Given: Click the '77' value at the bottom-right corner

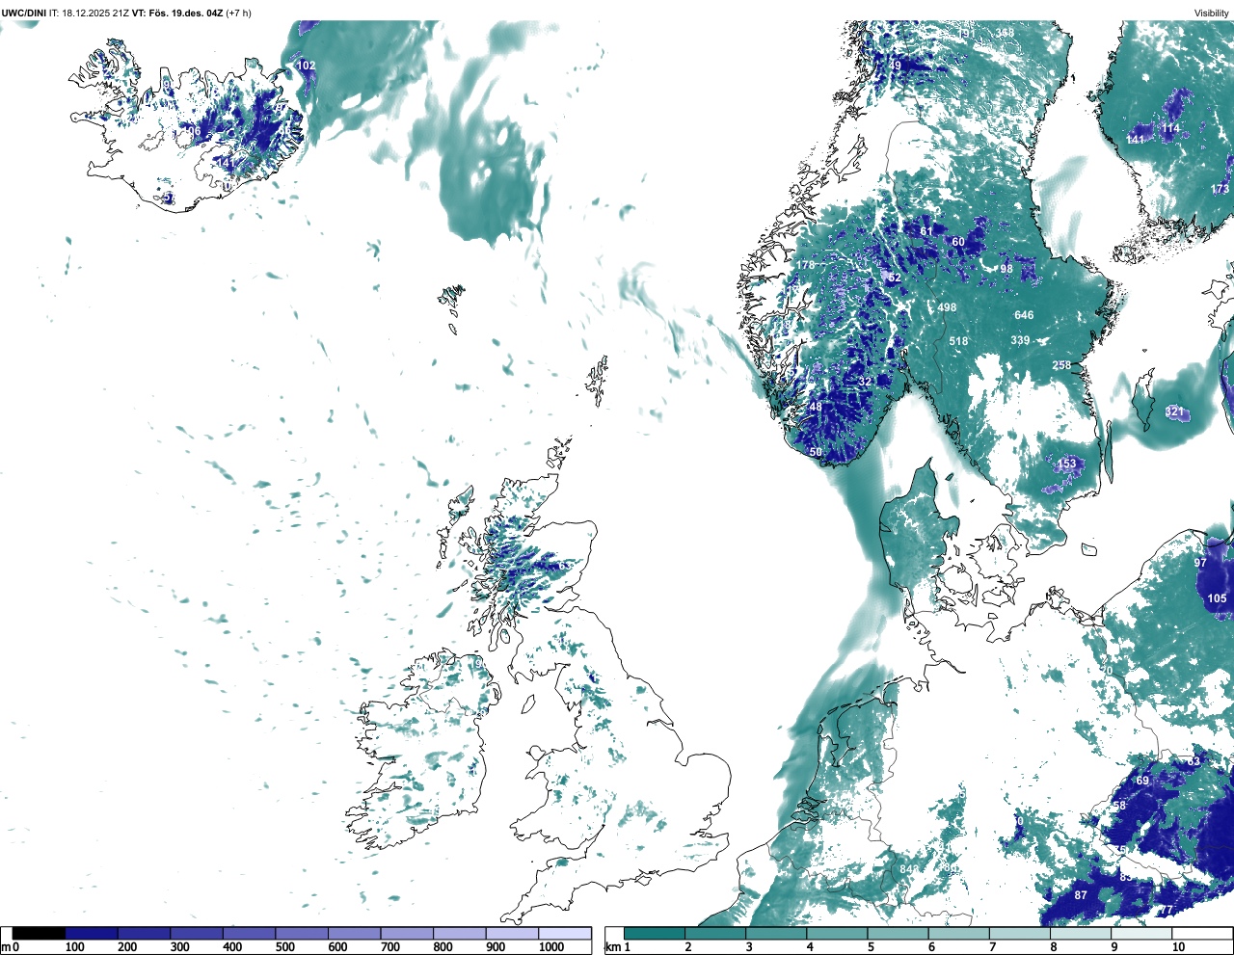Looking at the screenshot, I should (x=1166, y=910).
